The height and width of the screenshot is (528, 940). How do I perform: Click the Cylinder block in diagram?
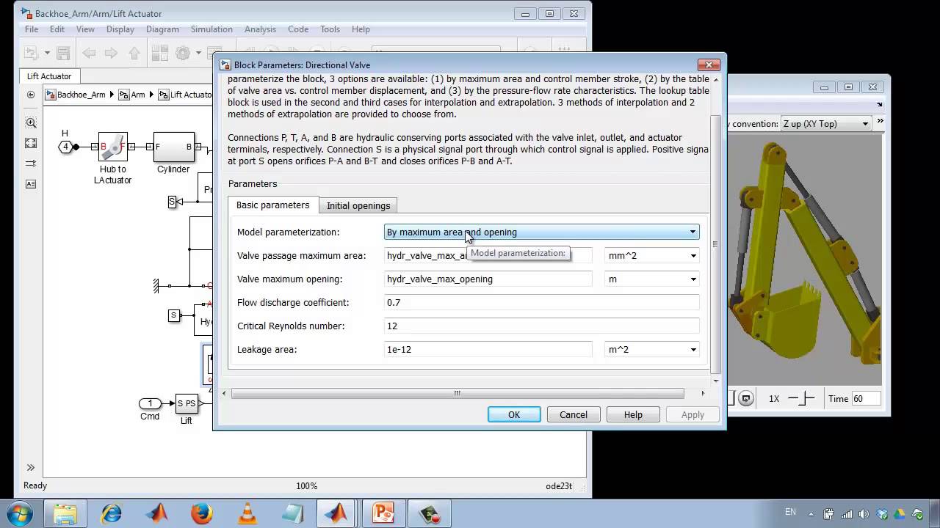(173, 147)
